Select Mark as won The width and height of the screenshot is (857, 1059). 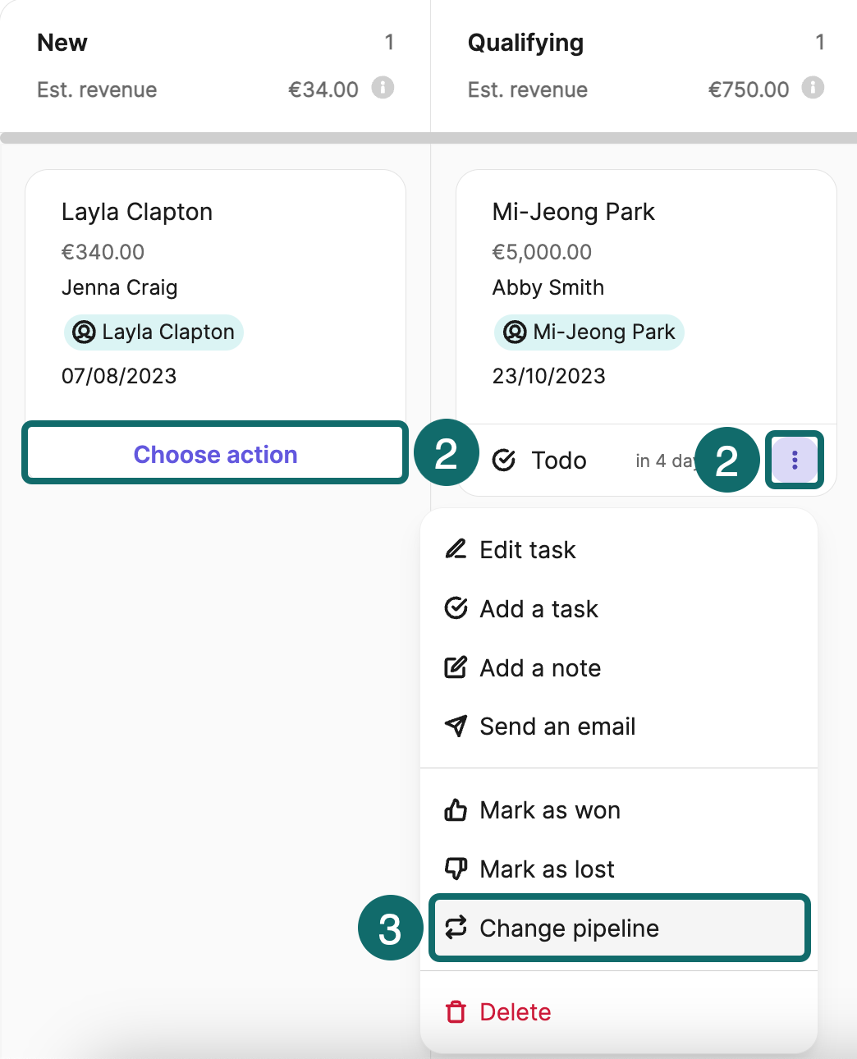619,810
